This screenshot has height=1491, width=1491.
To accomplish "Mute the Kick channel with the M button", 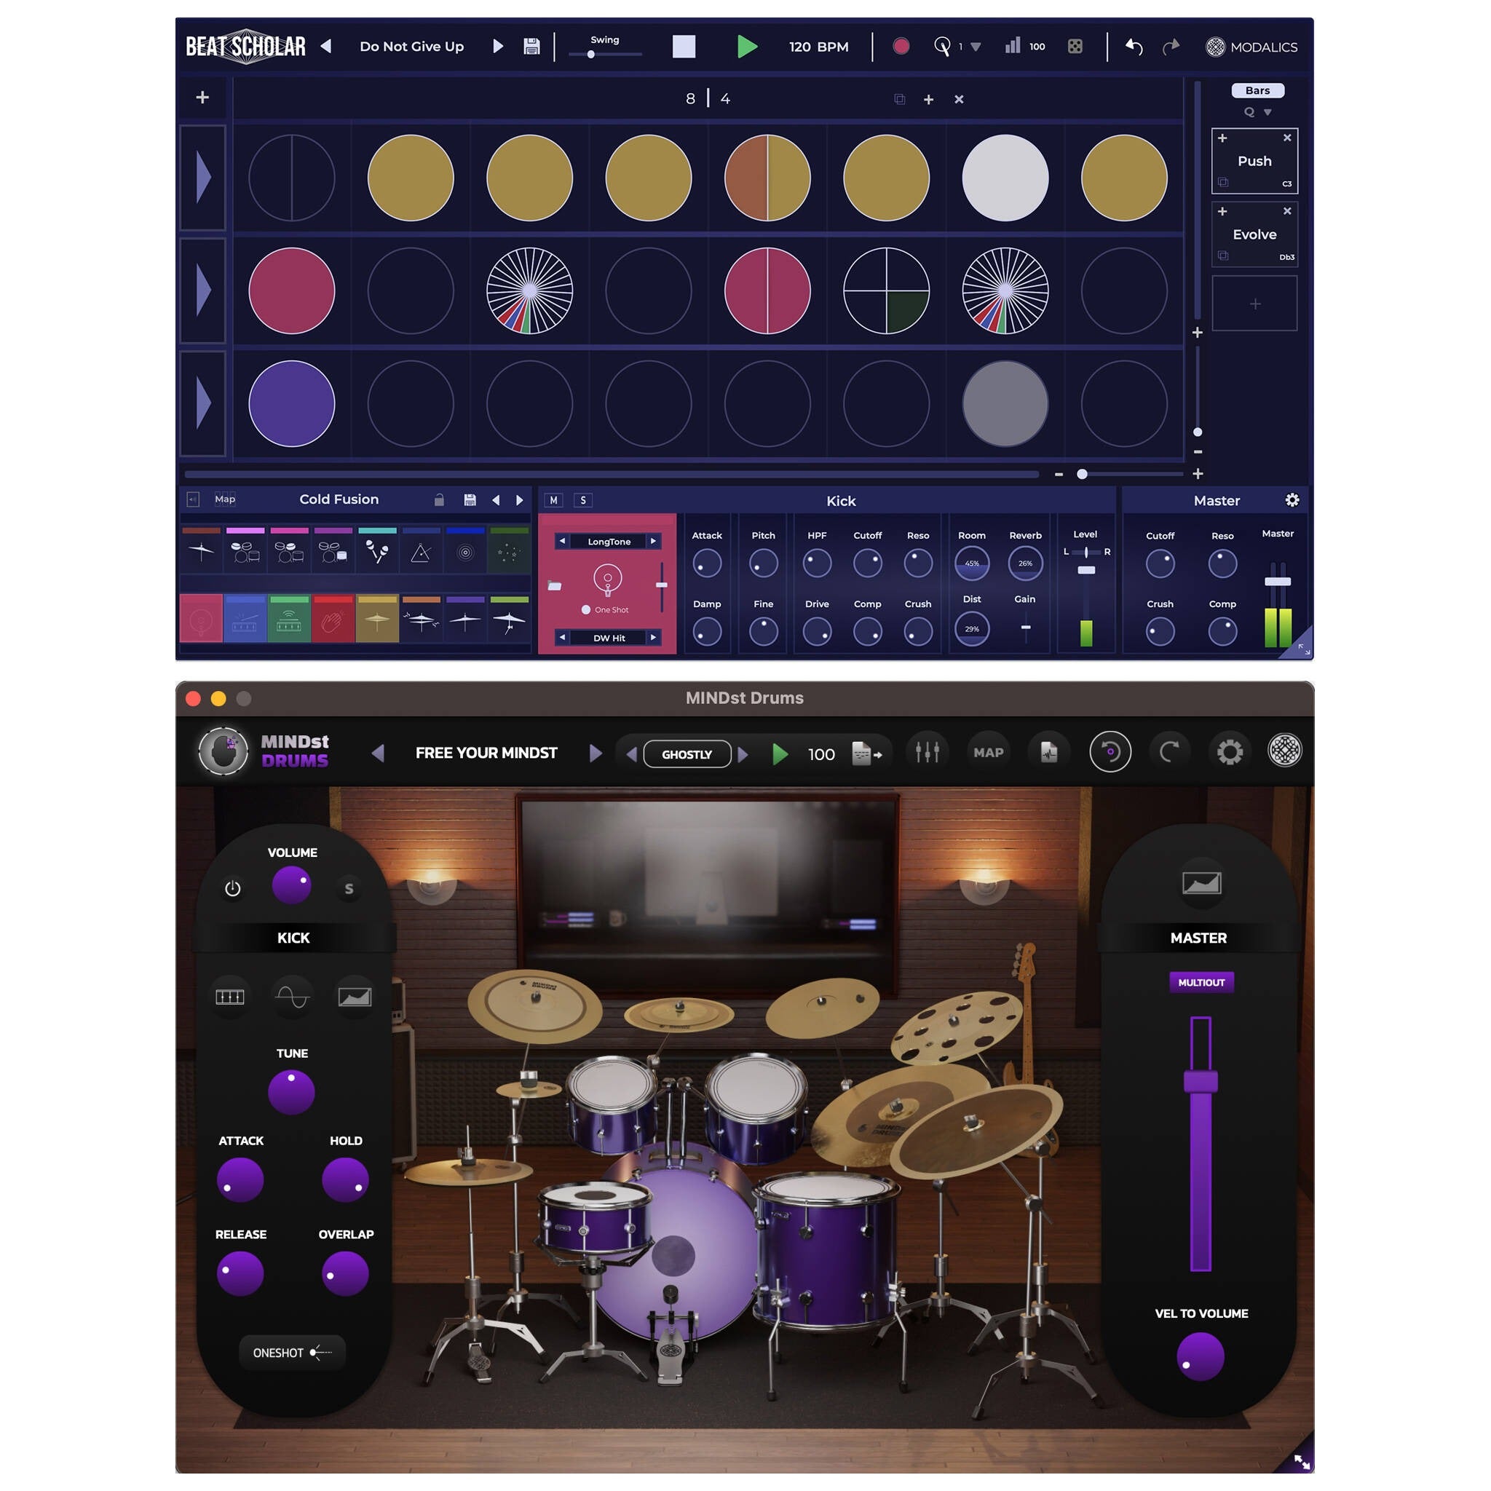I will tap(553, 500).
